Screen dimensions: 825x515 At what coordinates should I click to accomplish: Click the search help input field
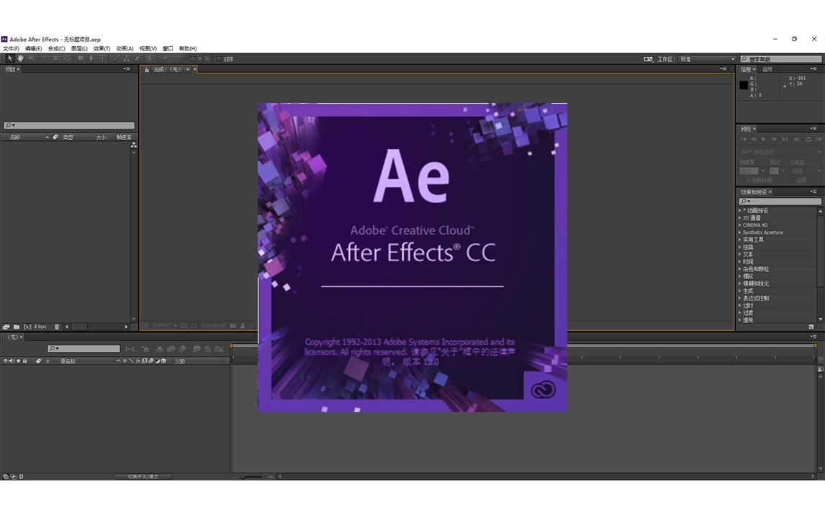click(781, 59)
